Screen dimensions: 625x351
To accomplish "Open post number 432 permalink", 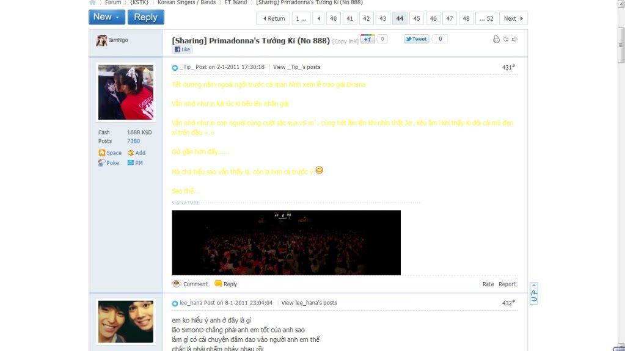I will (508, 303).
